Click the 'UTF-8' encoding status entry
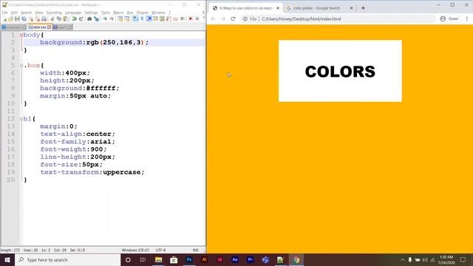Screen dimensions: 473x266 [161, 250]
